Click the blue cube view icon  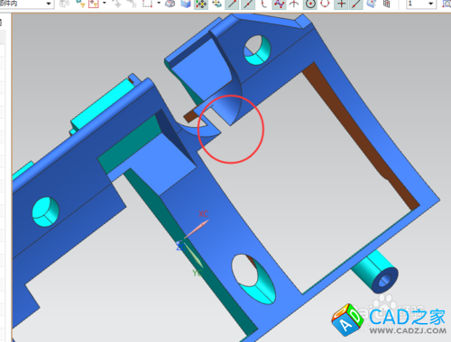(186, 4)
